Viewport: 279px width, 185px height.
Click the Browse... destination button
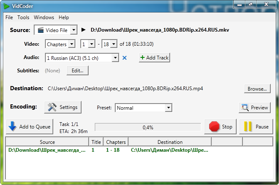[257, 89]
